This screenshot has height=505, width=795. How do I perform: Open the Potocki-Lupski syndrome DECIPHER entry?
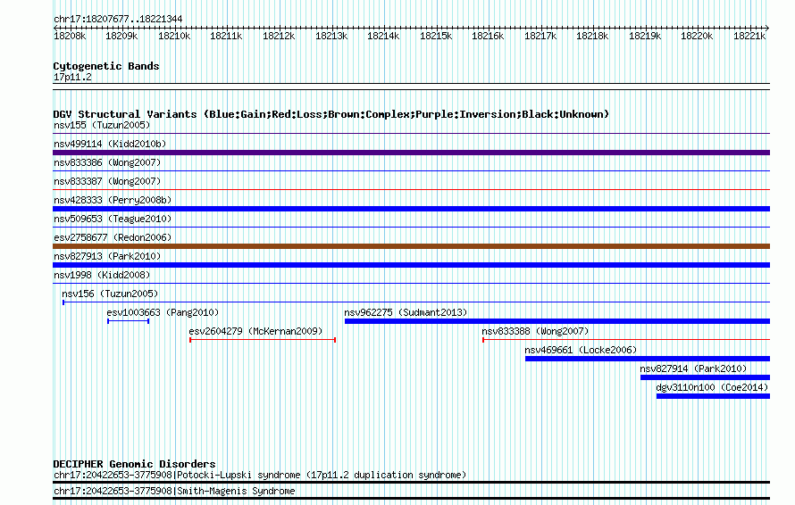click(260, 476)
